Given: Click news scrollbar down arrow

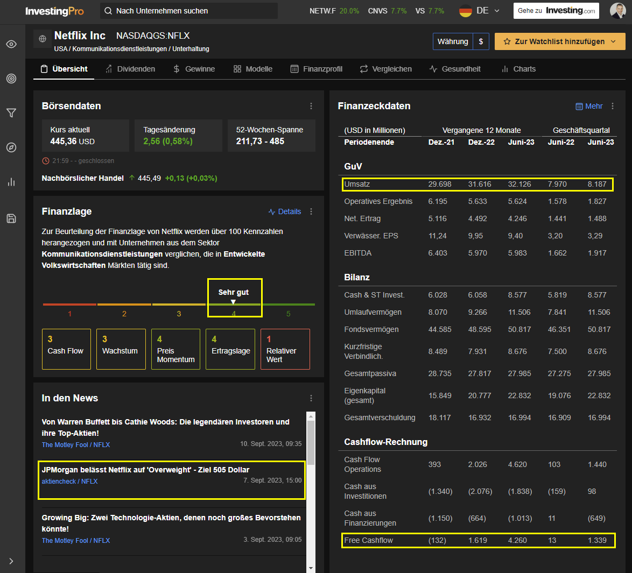Looking at the screenshot, I should (311, 568).
